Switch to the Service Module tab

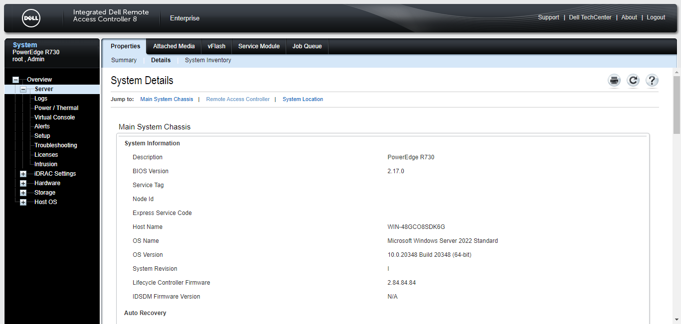(259, 46)
